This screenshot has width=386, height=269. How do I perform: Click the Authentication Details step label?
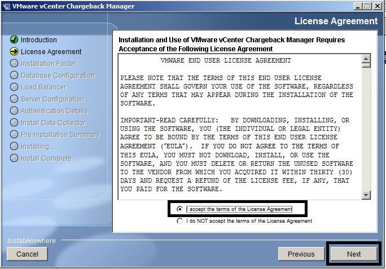[x=54, y=111]
